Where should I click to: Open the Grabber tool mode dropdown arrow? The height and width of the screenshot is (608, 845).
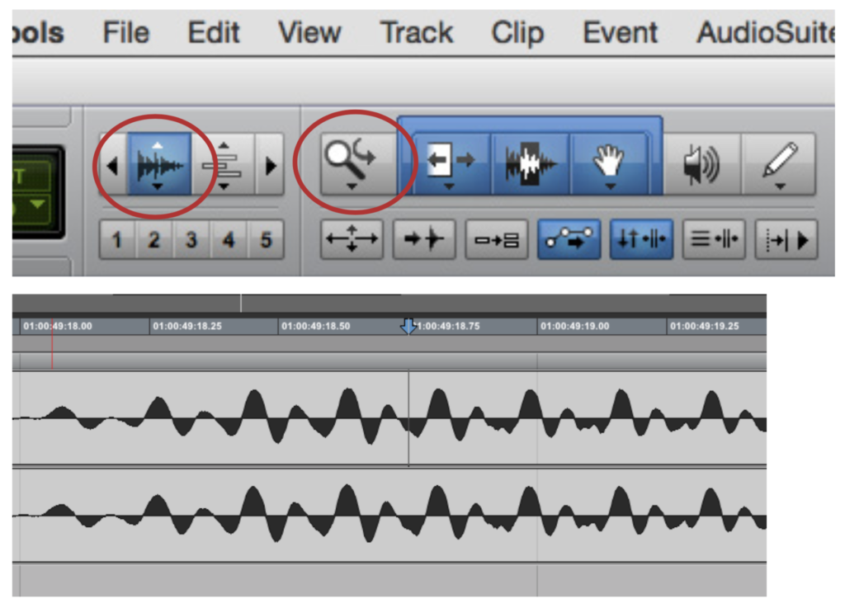tap(610, 186)
